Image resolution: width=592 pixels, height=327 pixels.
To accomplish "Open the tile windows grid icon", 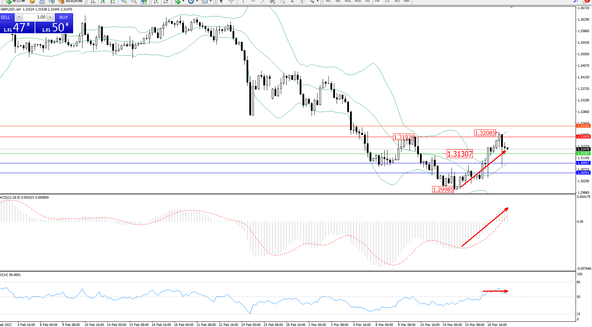I will [x=144, y=1].
